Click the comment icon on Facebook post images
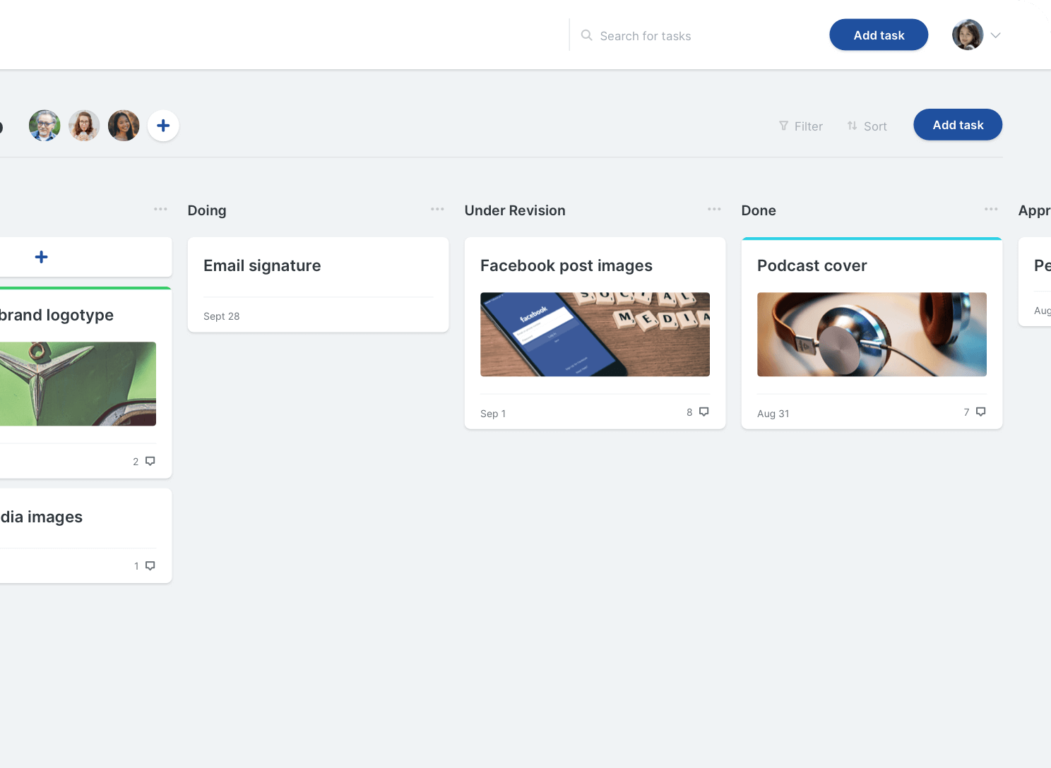 click(703, 412)
